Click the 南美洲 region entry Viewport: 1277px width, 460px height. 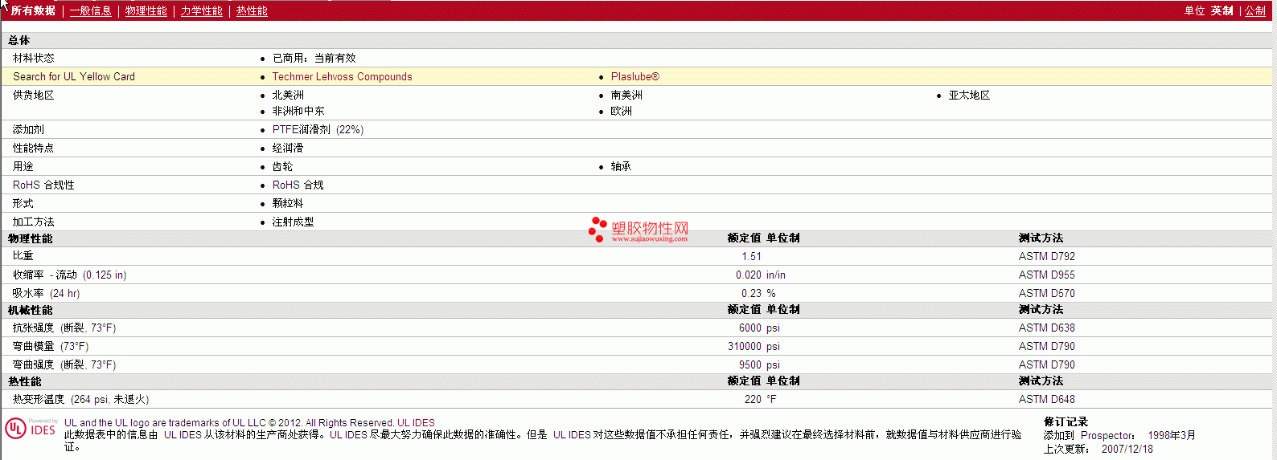[x=626, y=95]
